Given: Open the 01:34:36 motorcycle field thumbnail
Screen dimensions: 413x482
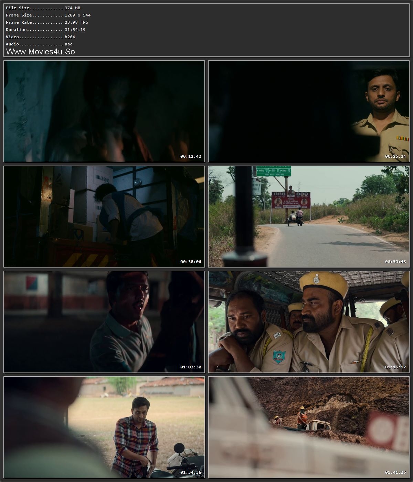Looking at the screenshot, I should [x=103, y=428].
